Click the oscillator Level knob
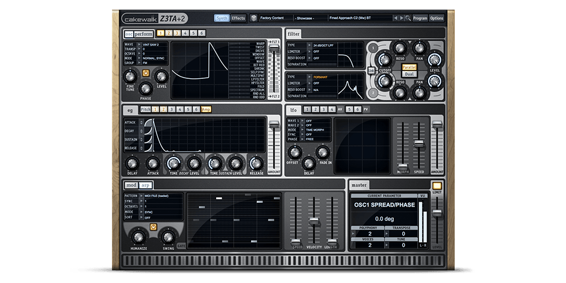 coord(161,76)
